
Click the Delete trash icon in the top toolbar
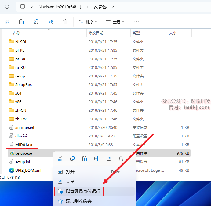point(65,22)
